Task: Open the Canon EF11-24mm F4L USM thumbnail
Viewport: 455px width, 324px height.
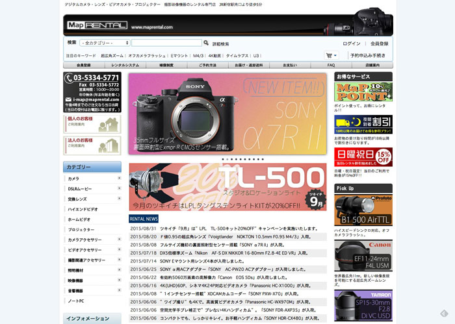Action: click(363, 255)
